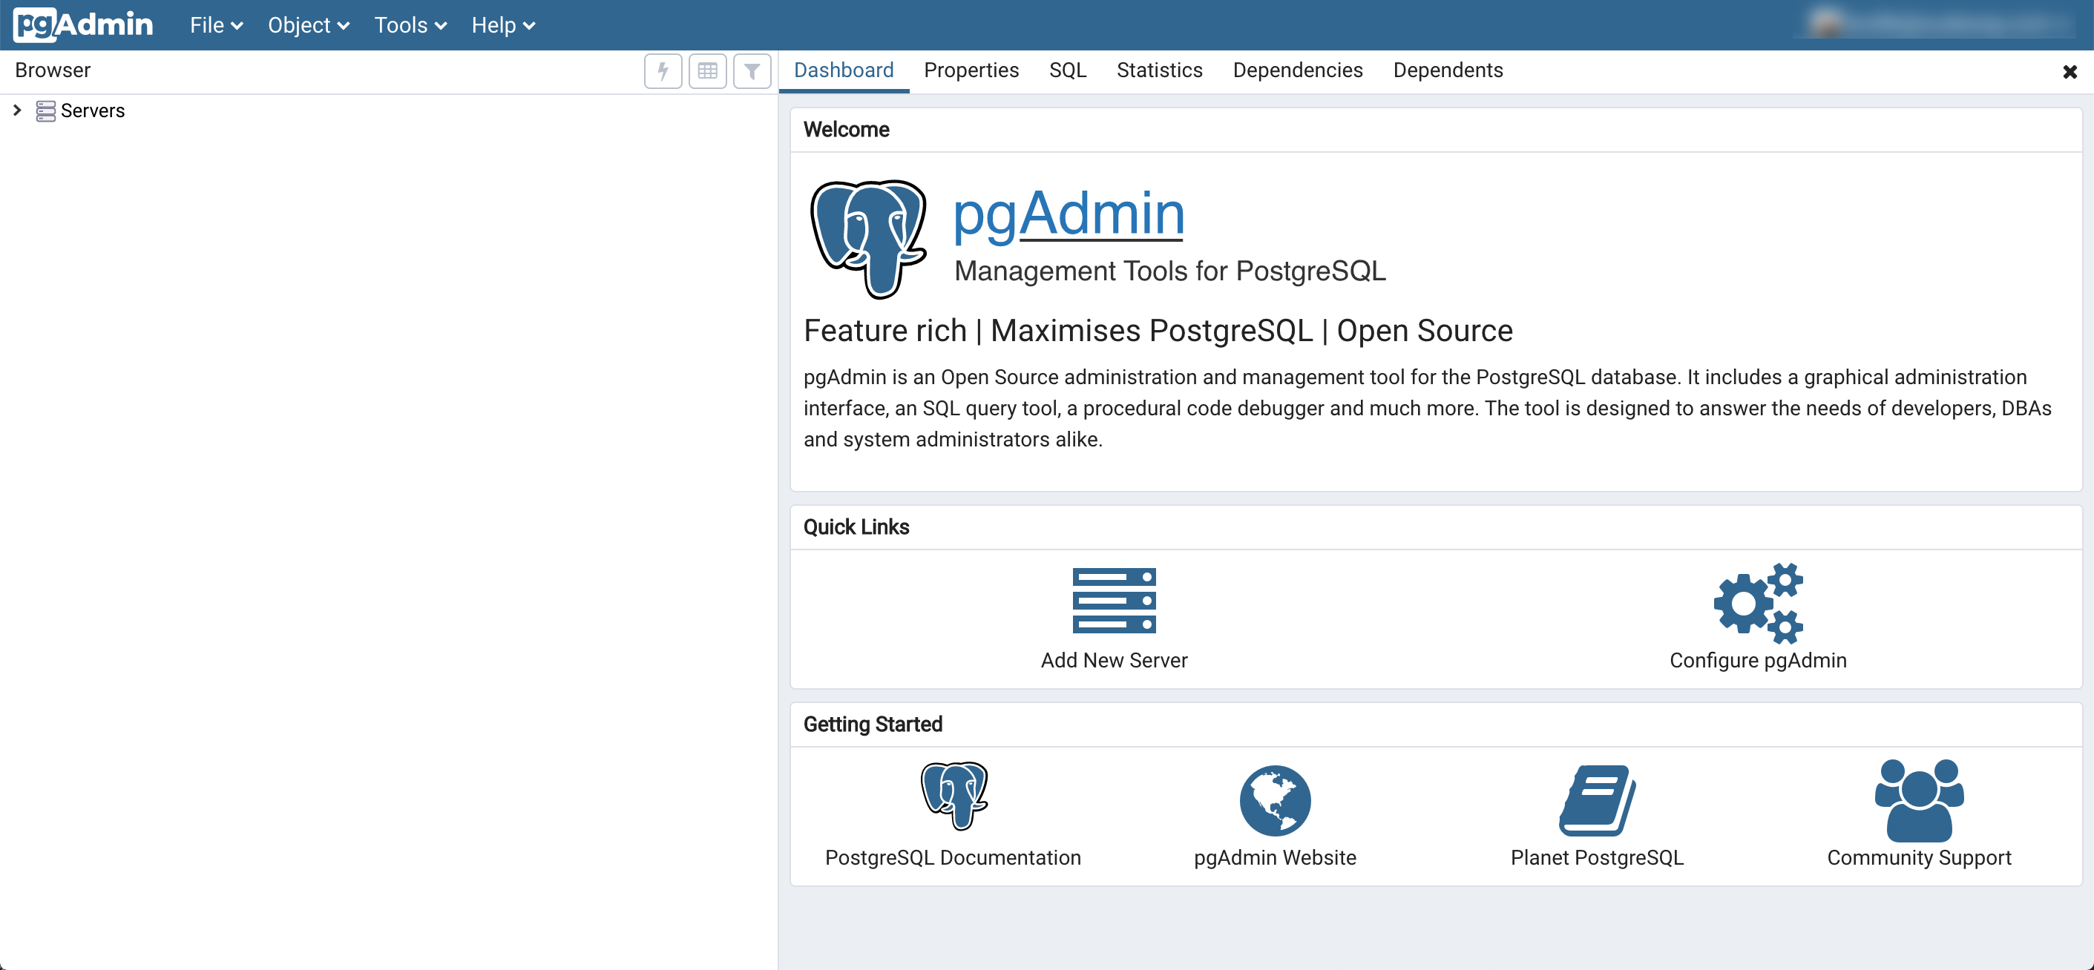
Task: Click the Add New Server icon
Action: click(1114, 601)
